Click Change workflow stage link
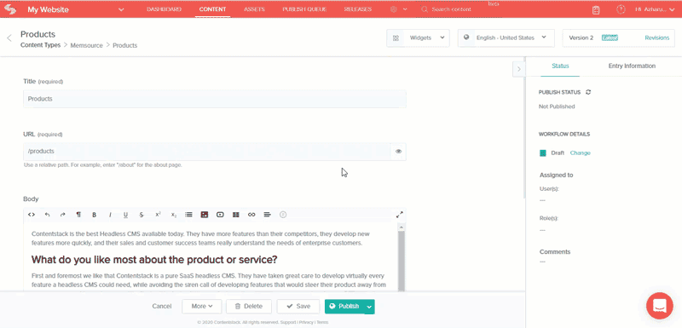The image size is (682, 328). coord(581,152)
